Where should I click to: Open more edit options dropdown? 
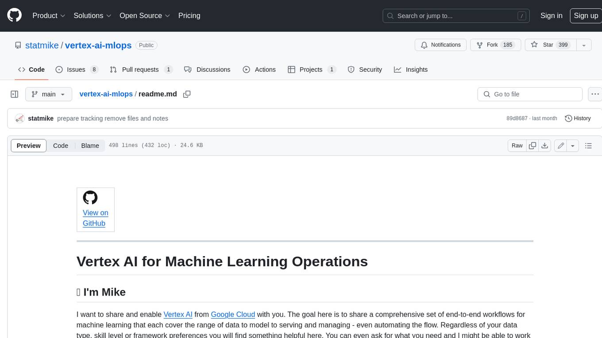point(573,146)
